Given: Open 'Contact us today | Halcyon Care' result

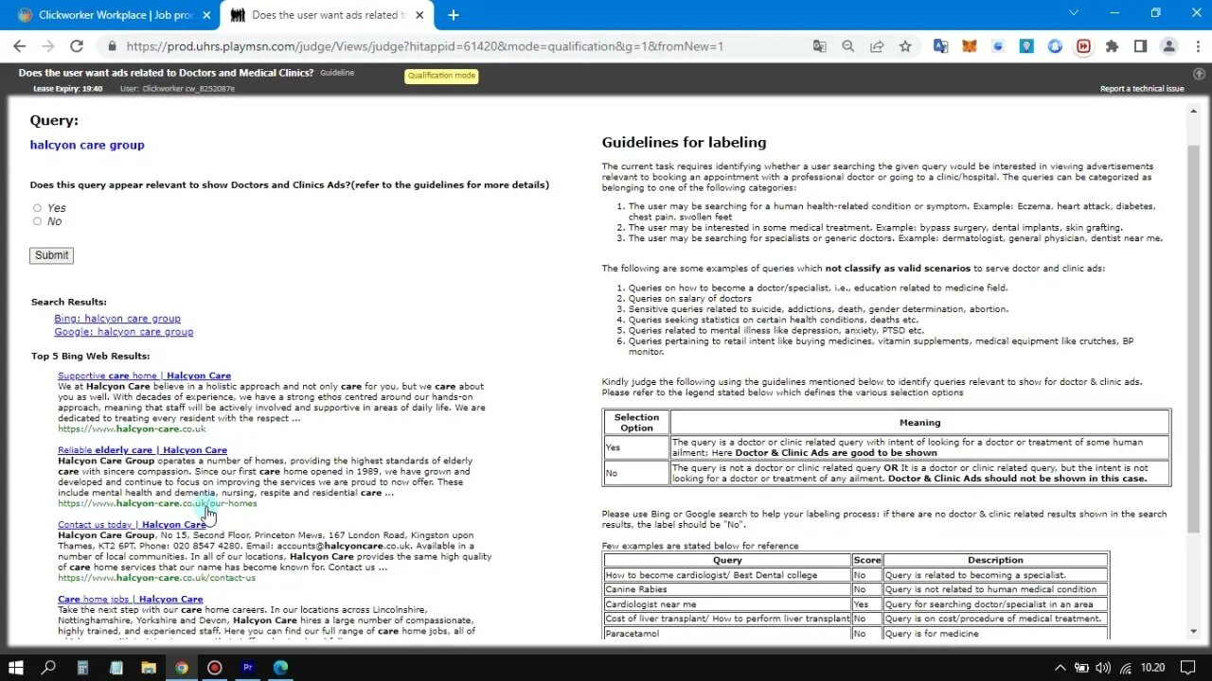Looking at the screenshot, I should click(x=132, y=524).
